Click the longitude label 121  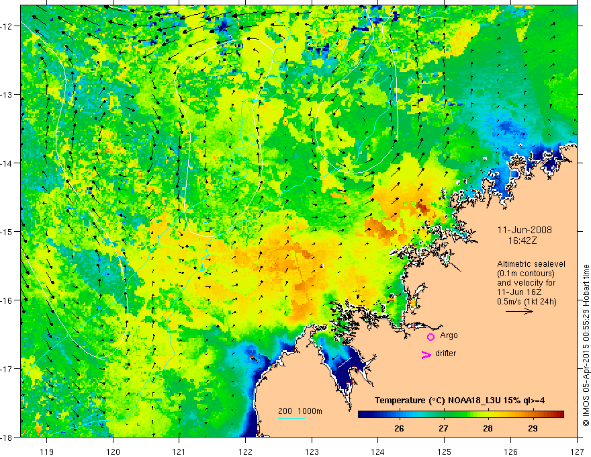(x=179, y=452)
